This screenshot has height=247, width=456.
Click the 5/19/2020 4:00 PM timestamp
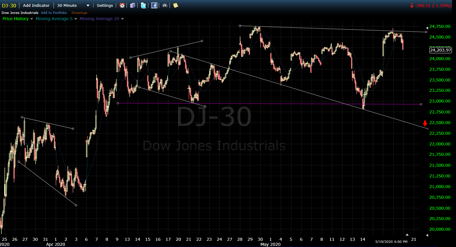point(391,242)
